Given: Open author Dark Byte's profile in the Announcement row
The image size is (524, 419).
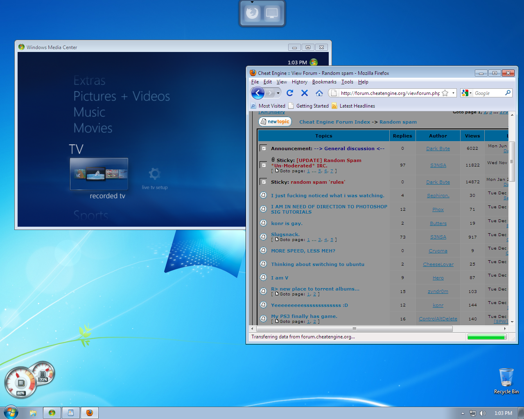Looking at the screenshot, I should [x=438, y=149].
